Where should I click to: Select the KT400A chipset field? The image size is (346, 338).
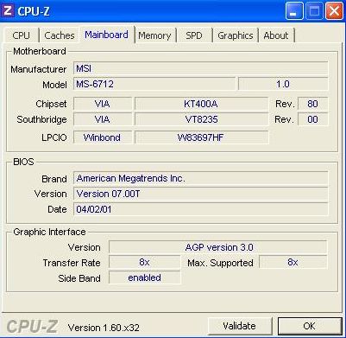pos(201,104)
